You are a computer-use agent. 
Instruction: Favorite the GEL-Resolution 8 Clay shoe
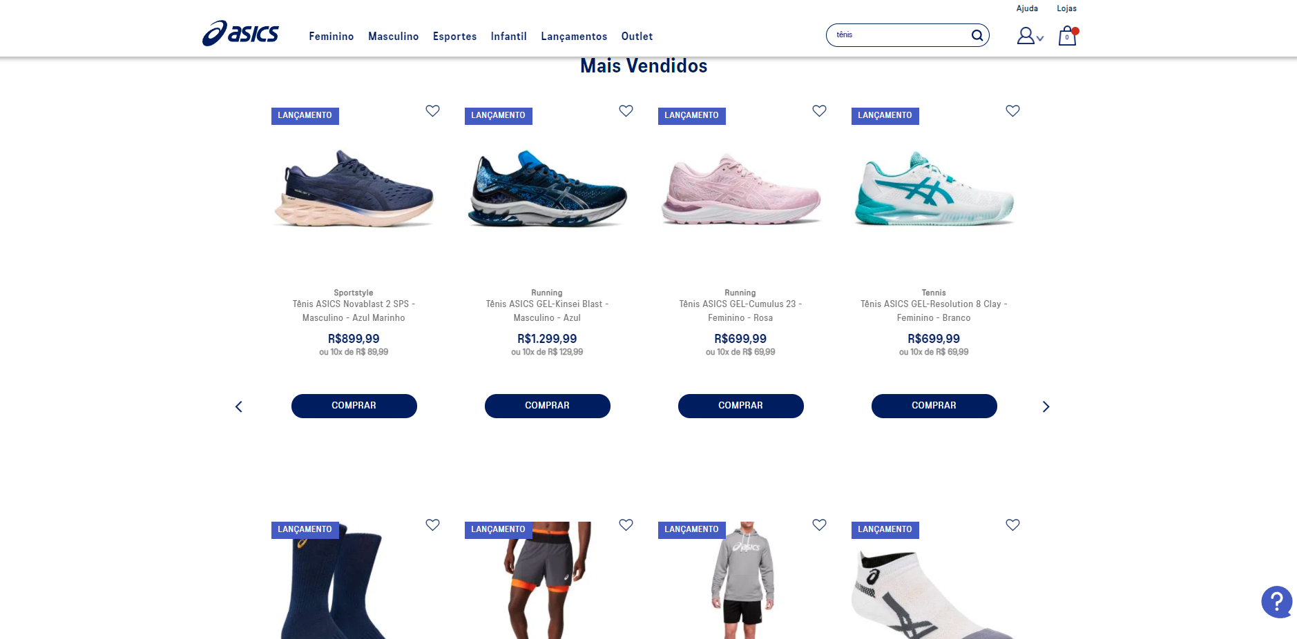(1012, 110)
